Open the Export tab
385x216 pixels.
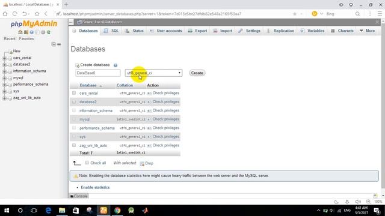(198, 31)
